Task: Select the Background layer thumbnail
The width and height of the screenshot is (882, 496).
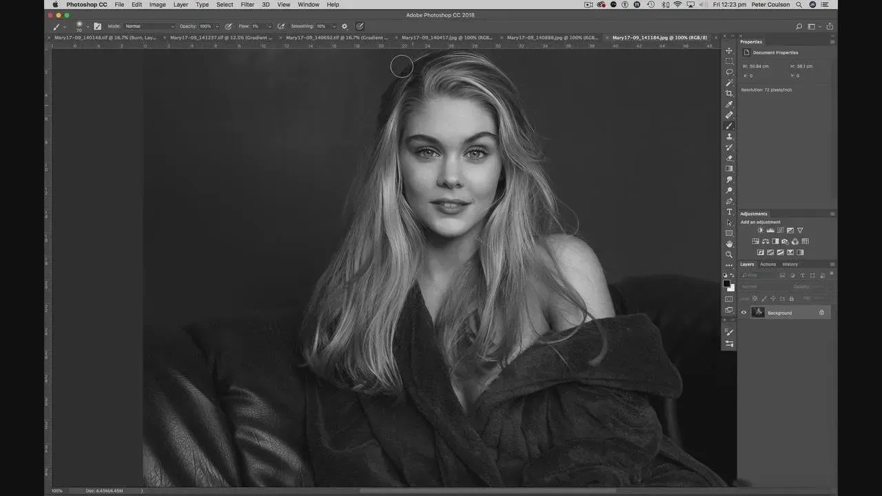Action: [x=758, y=313]
